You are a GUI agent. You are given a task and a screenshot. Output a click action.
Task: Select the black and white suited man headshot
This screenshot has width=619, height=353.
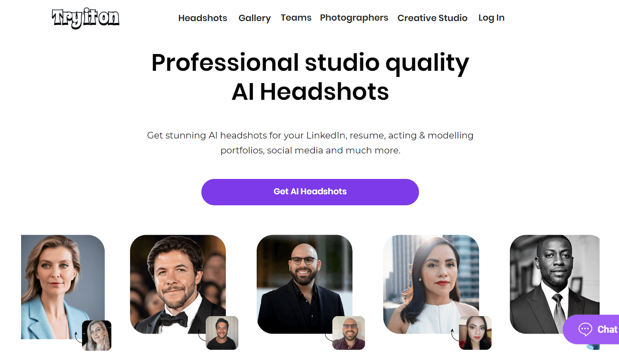coord(555,284)
